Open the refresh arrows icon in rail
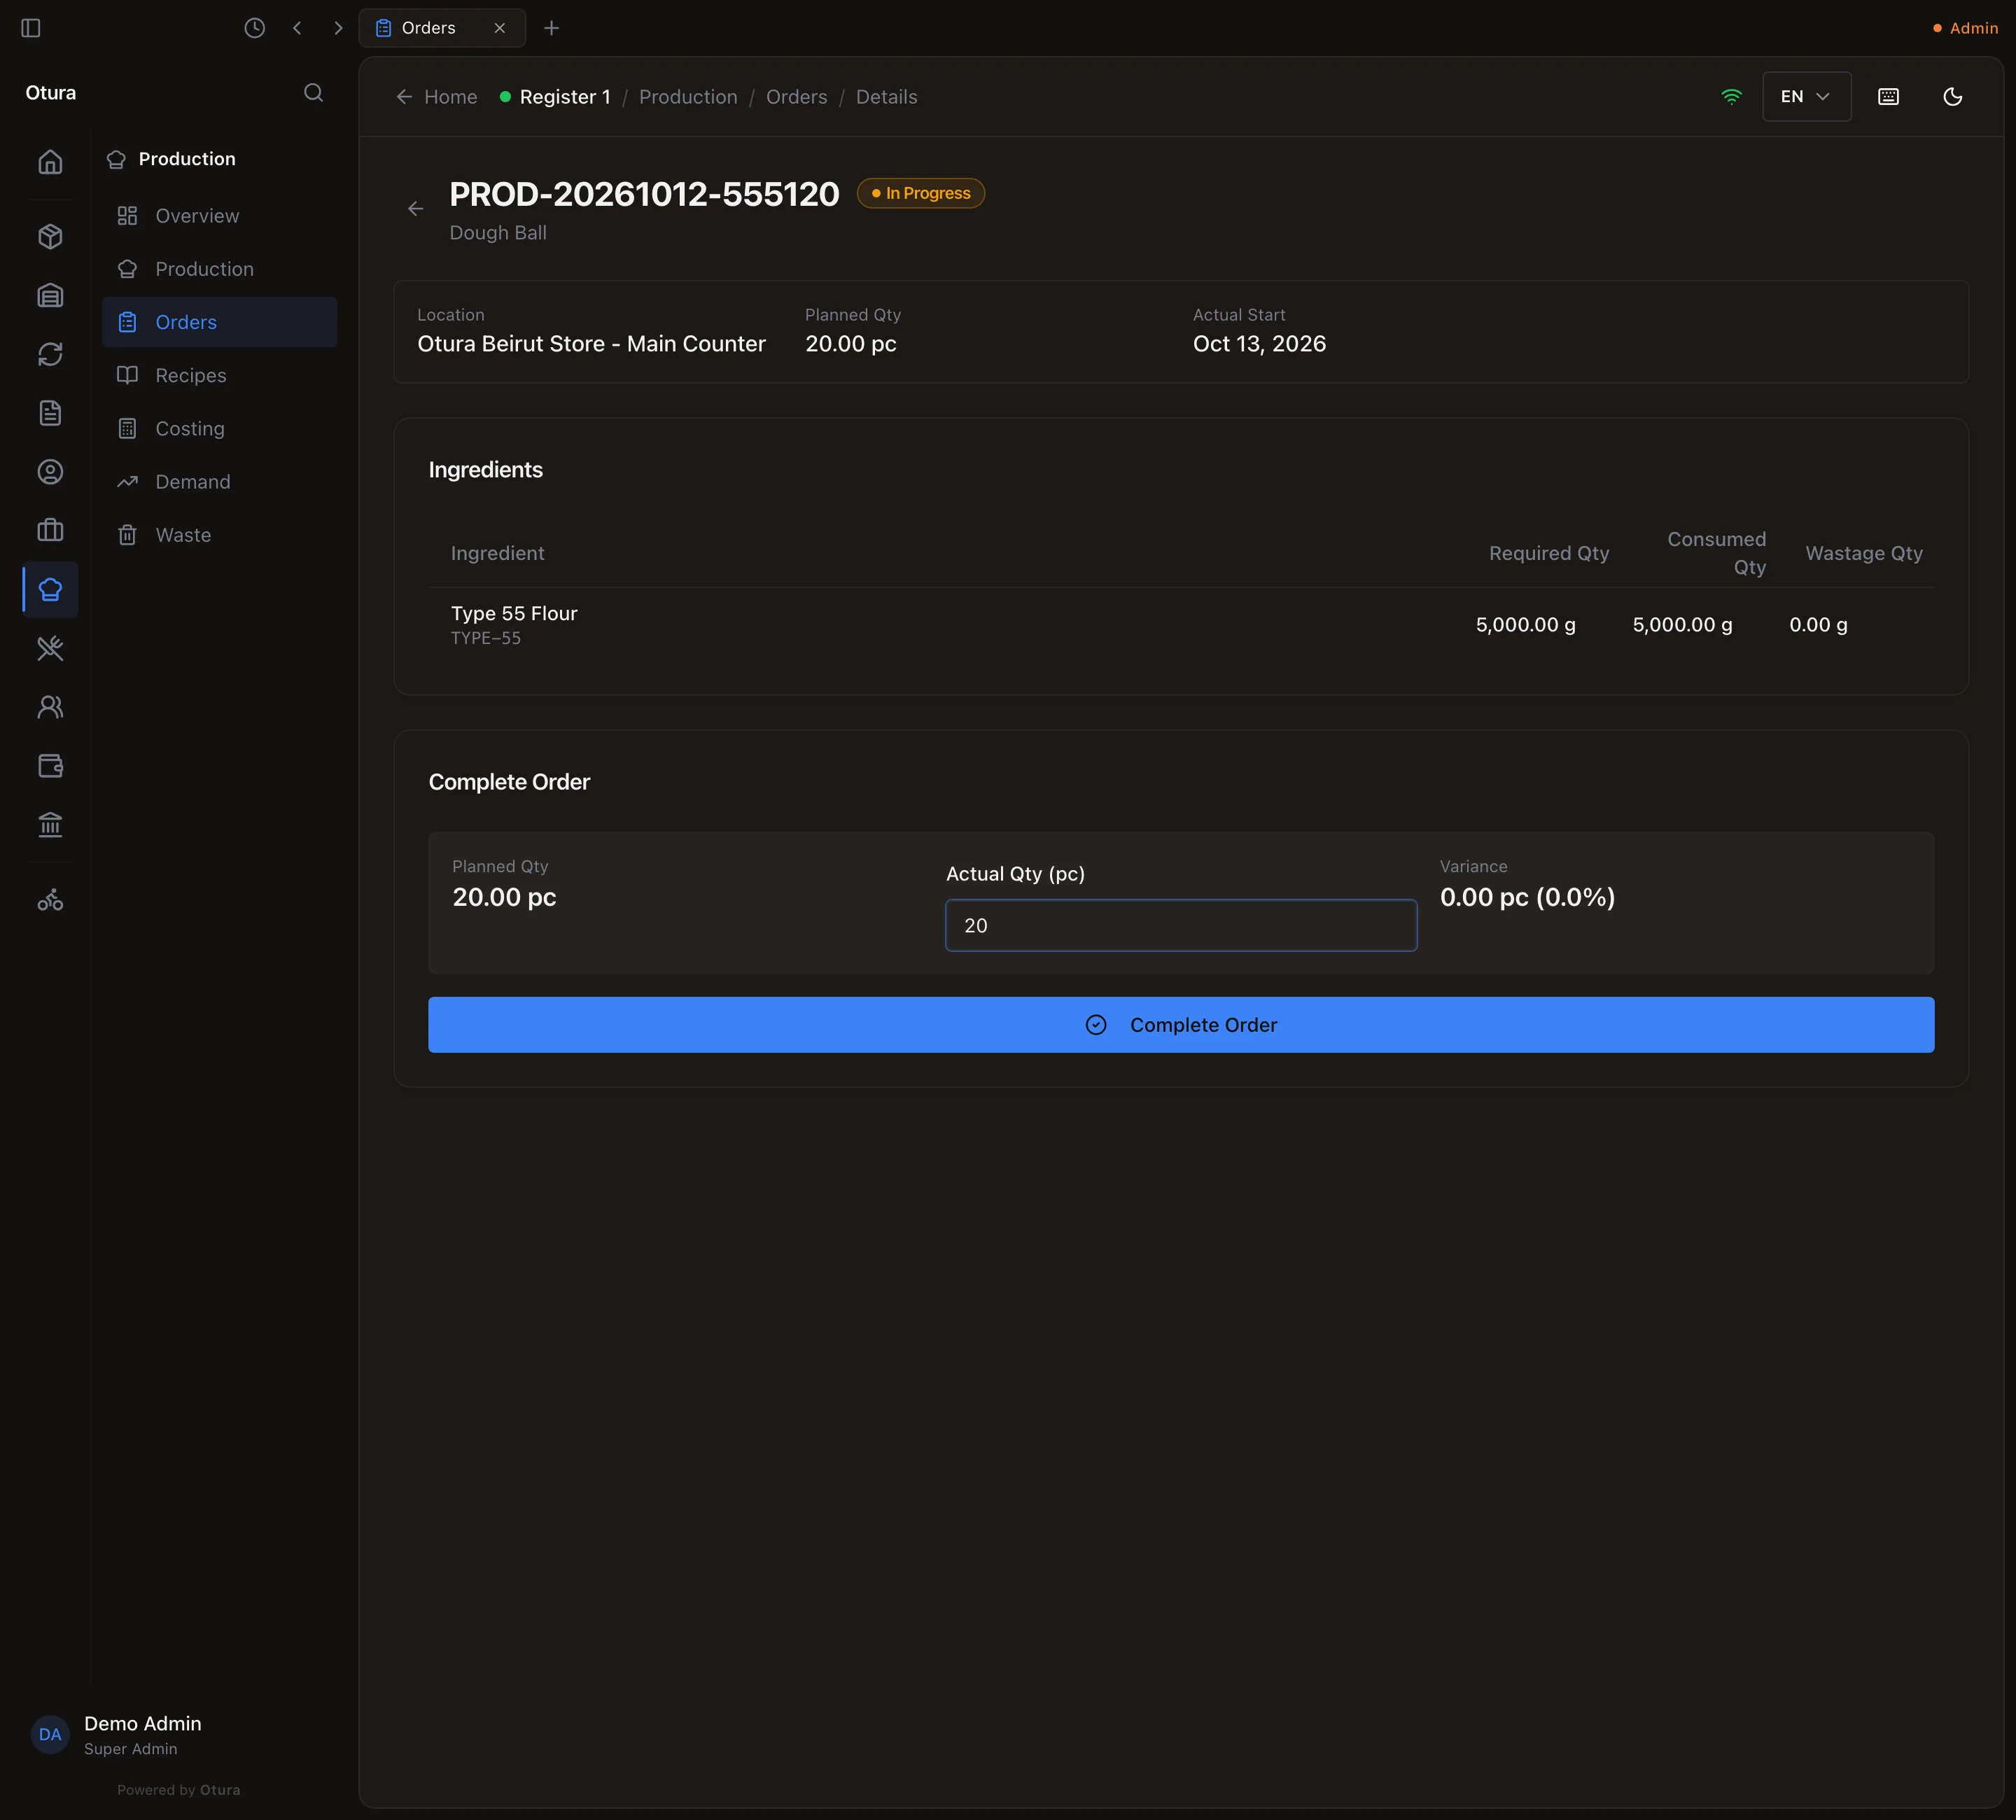This screenshot has height=1820, width=2016. [50, 355]
